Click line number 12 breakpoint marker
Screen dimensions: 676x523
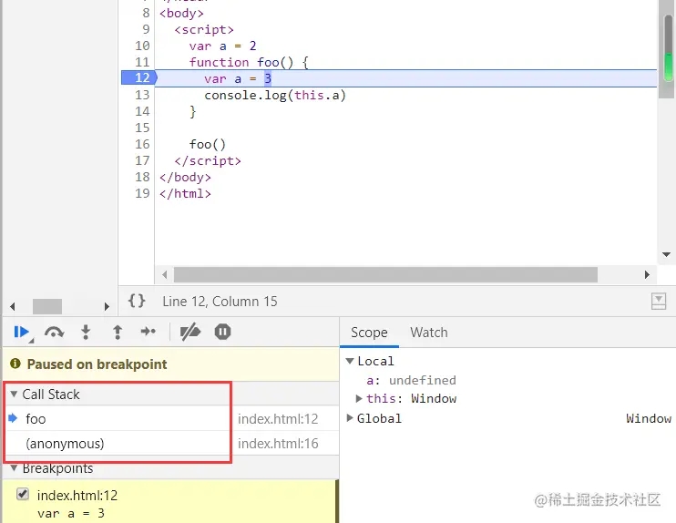(139, 77)
